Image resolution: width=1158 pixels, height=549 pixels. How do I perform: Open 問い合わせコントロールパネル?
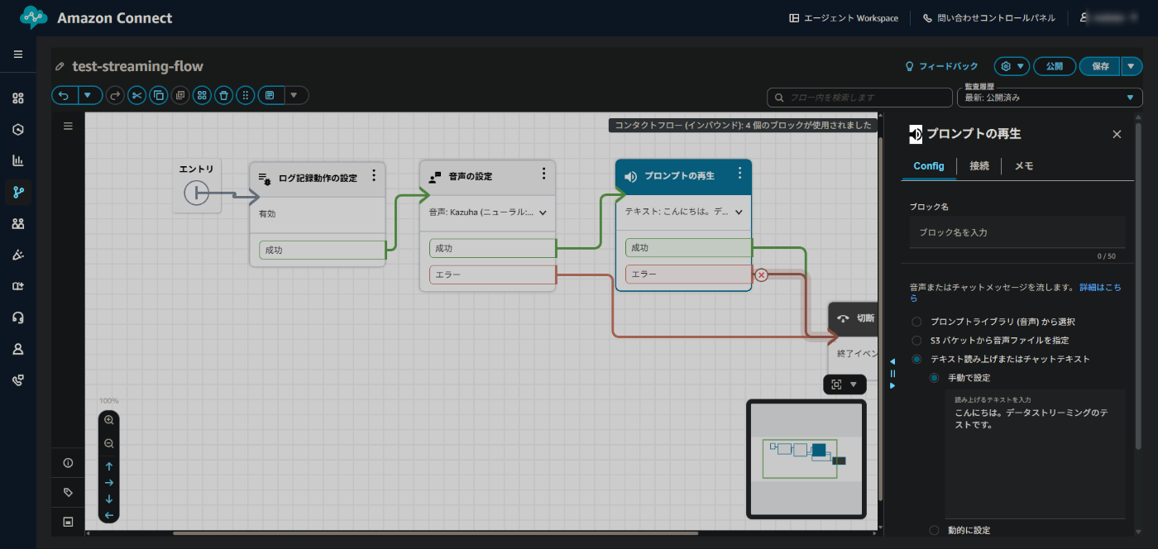[988, 18]
